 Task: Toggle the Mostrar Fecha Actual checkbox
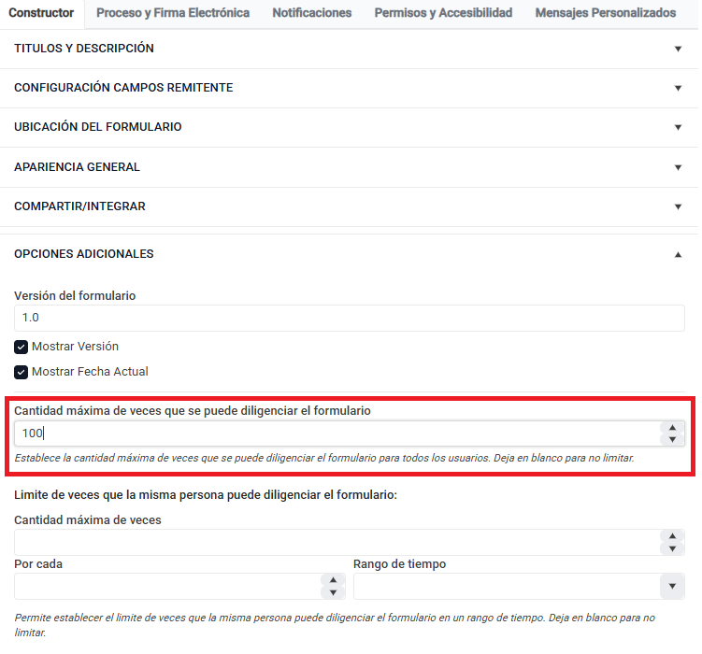tap(21, 372)
